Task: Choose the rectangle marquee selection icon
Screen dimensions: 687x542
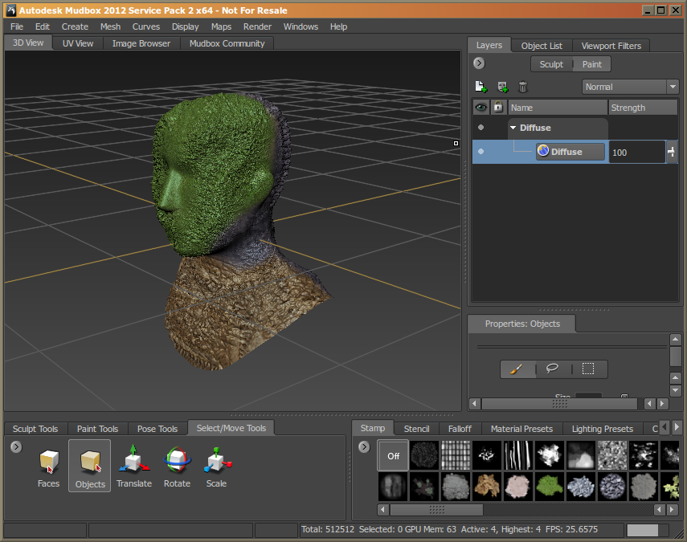Action: tap(588, 369)
